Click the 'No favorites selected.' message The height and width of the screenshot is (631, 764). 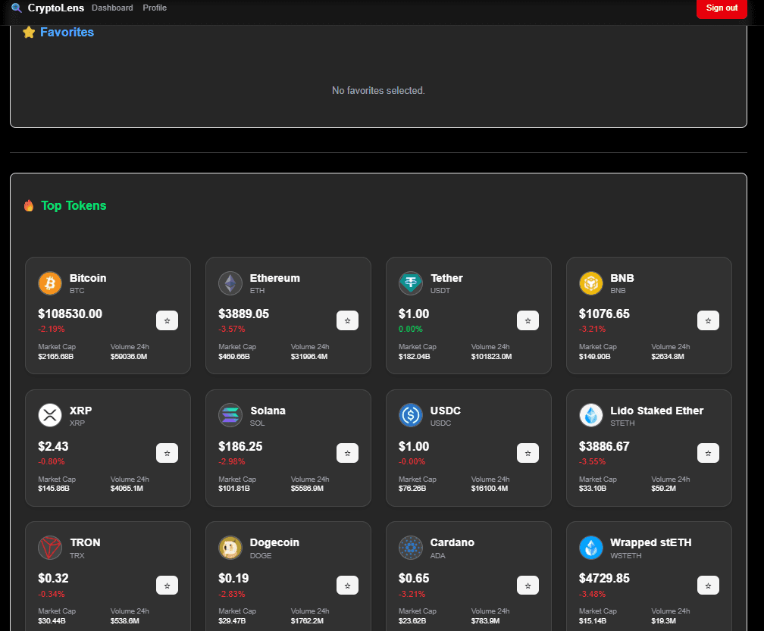[379, 91]
